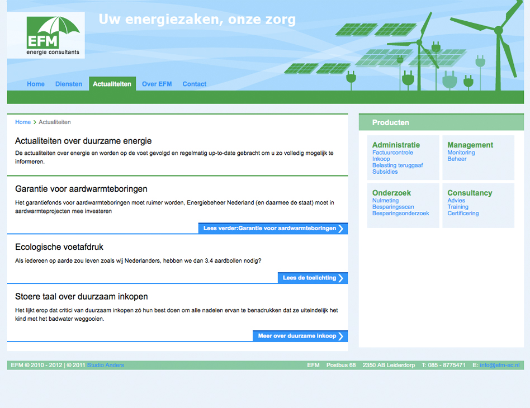Viewport: 530px width, 408px height.
Task: Open the Besparingsscan link
Action: [x=393, y=207]
